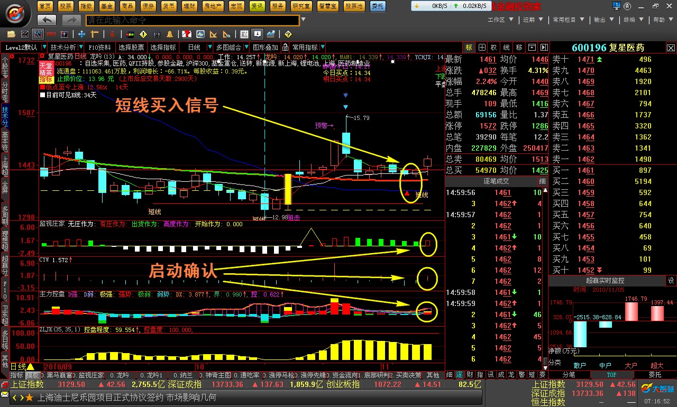Click the skip-to-end arrow icon in quote header

543,48
